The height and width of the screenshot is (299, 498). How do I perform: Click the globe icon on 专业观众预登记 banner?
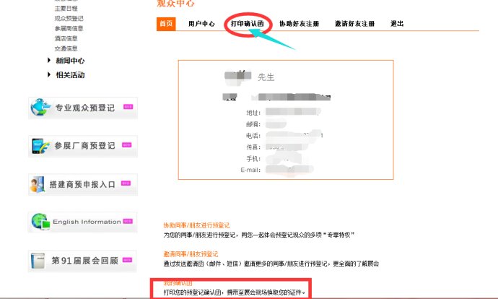pyautogui.click(x=41, y=108)
